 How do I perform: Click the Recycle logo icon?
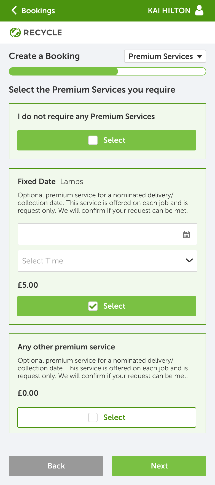pyautogui.click(x=15, y=33)
